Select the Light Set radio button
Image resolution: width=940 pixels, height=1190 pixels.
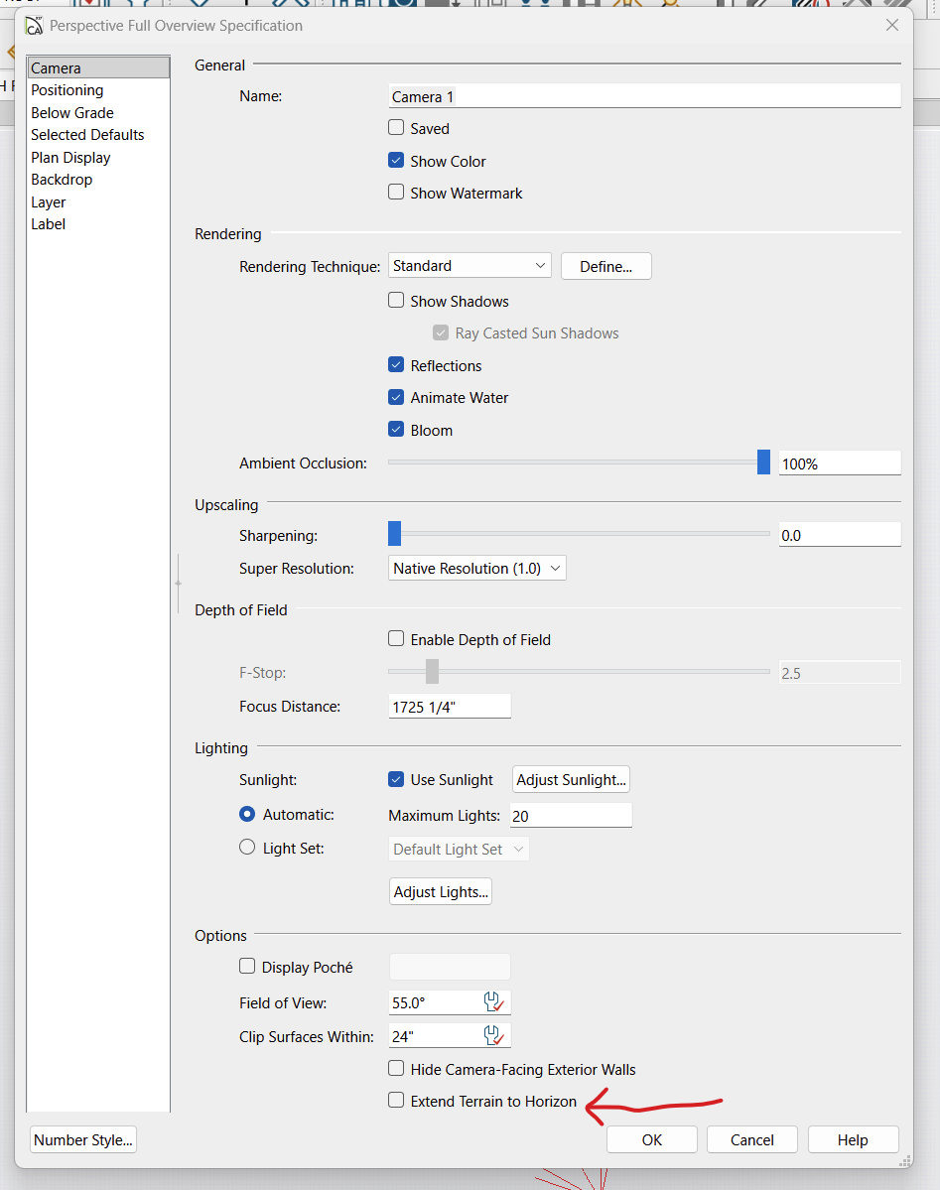coord(247,849)
